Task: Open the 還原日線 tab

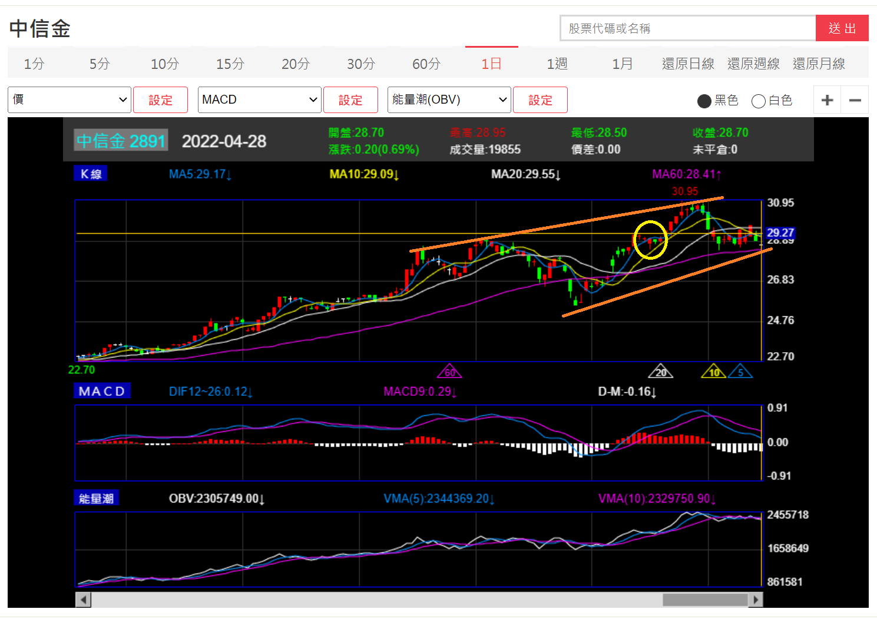Action: 688,64
